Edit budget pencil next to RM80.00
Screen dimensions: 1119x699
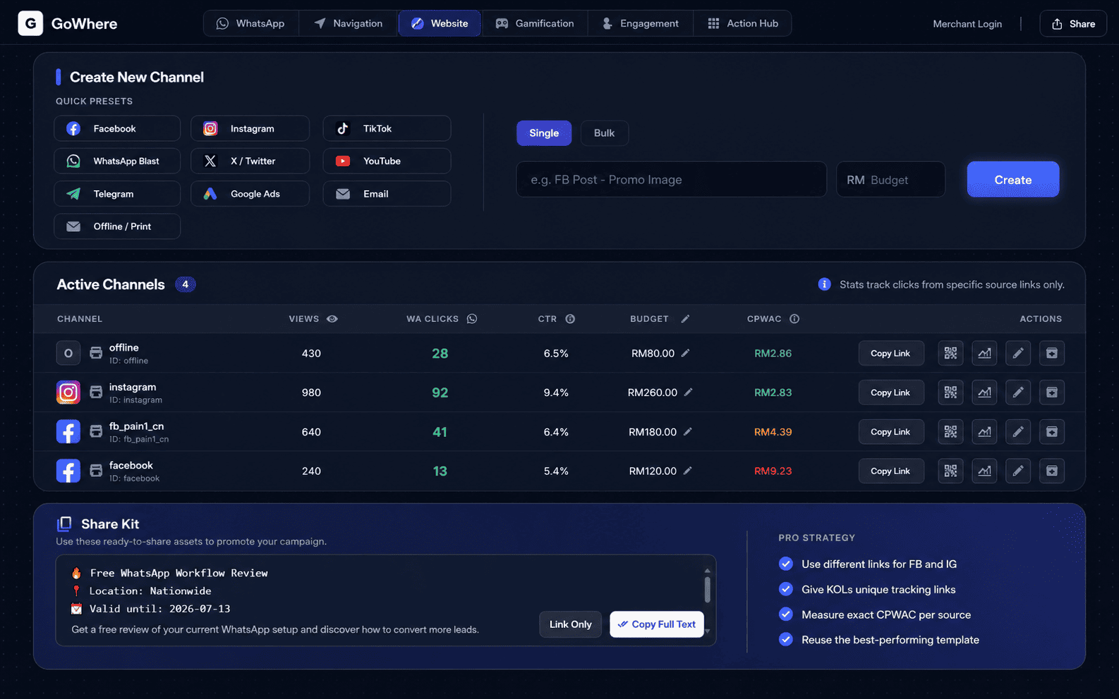[685, 353]
